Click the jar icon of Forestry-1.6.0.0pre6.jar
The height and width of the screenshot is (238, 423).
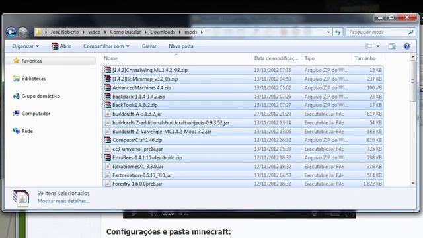click(108, 184)
